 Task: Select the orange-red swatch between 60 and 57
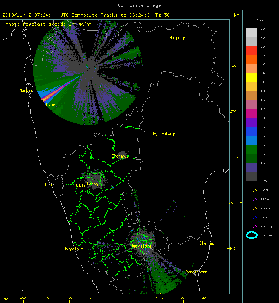pos(252,60)
